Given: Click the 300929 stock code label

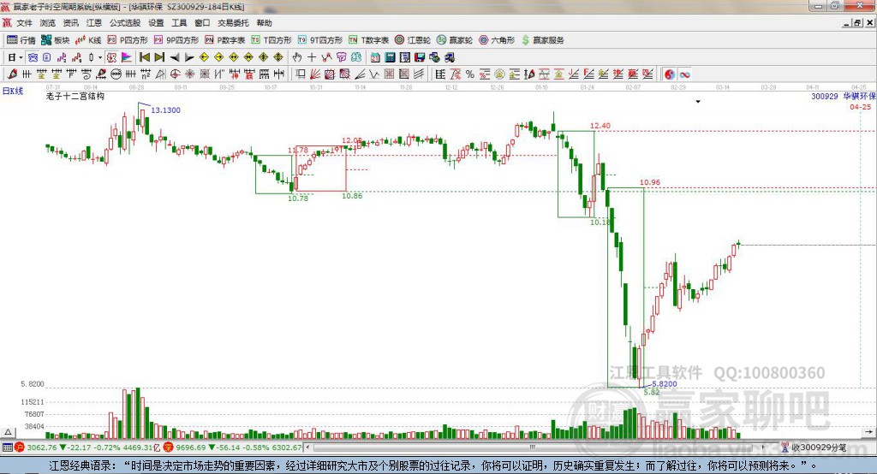Looking at the screenshot, I should (x=825, y=96).
